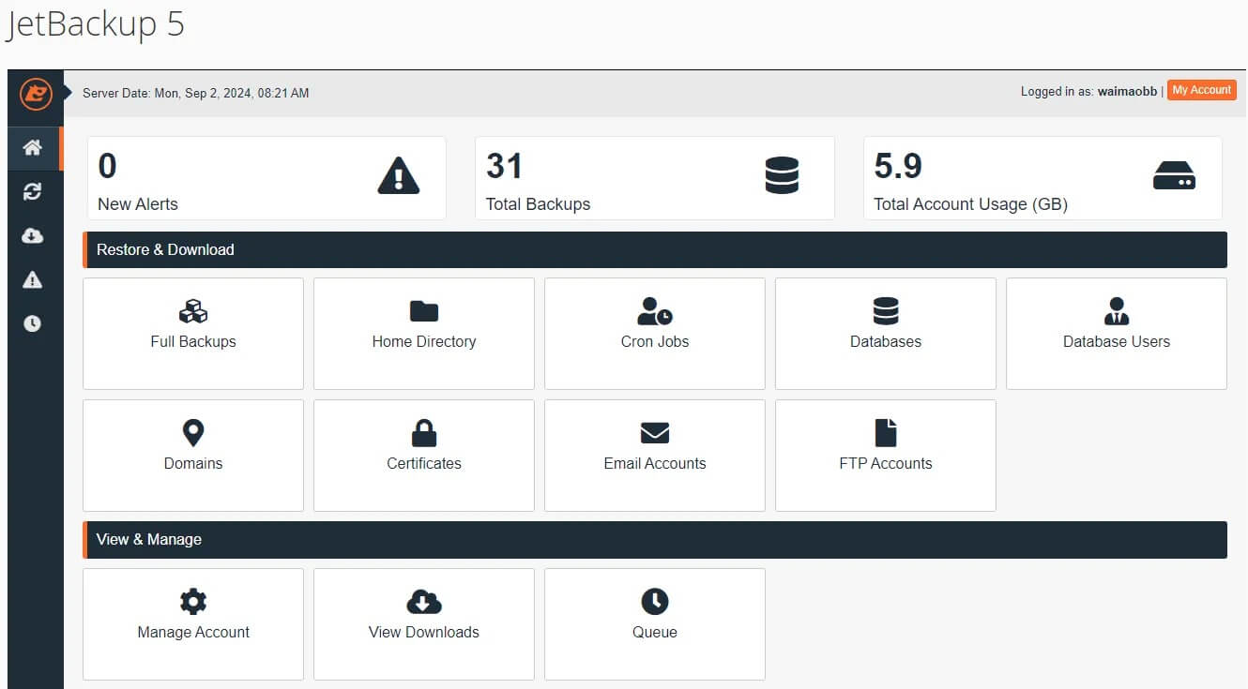The image size is (1248, 689).
Task: Click the New Alerts summary card
Action: [x=266, y=178]
